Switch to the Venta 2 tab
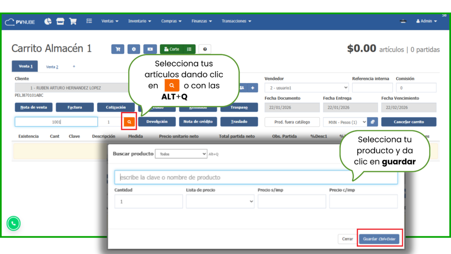Image resolution: width=451 pixels, height=254 pixels. coord(52,67)
